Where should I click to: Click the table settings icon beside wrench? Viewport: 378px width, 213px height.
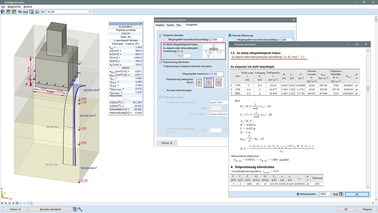click(x=75, y=209)
